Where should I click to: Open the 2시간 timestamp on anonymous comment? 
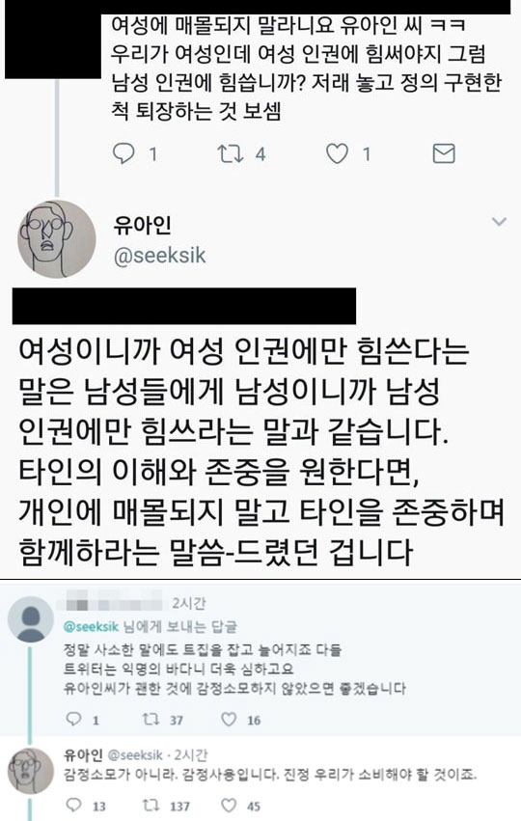(x=189, y=603)
